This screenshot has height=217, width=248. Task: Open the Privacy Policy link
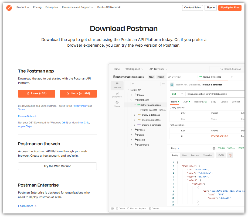(80, 106)
